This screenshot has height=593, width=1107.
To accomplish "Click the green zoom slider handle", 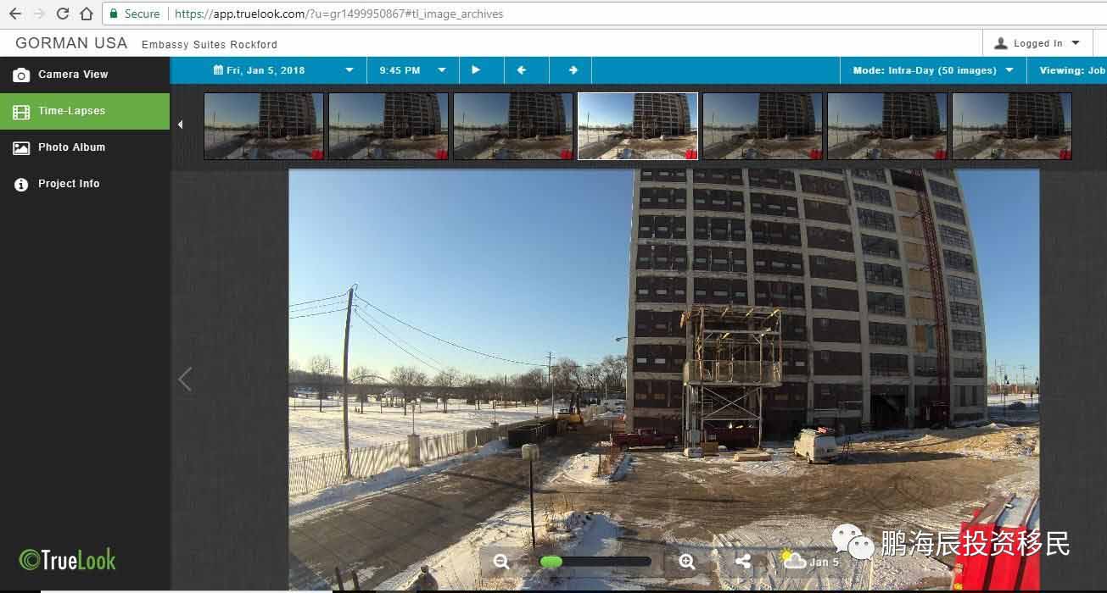I will tap(551, 561).
